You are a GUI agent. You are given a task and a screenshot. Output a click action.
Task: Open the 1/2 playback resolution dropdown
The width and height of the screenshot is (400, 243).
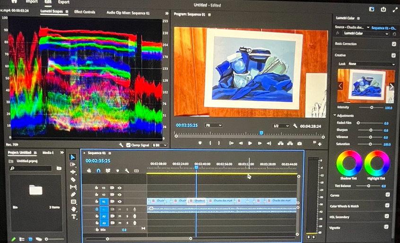click(x=280, y=126)
